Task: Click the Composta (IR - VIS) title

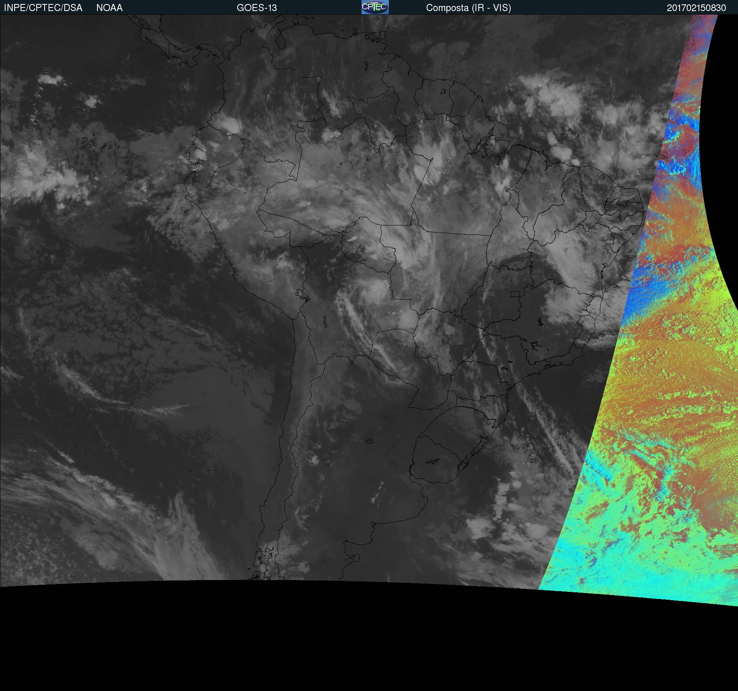Action: pyautogui.click(x=468, y=8)
